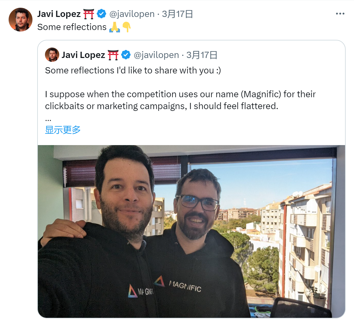Click the praying hands emoji
This screenshot has width=354, height=322.
[115, 27]
